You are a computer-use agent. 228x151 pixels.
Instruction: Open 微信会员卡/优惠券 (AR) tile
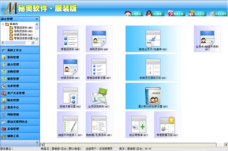point(153,39)
